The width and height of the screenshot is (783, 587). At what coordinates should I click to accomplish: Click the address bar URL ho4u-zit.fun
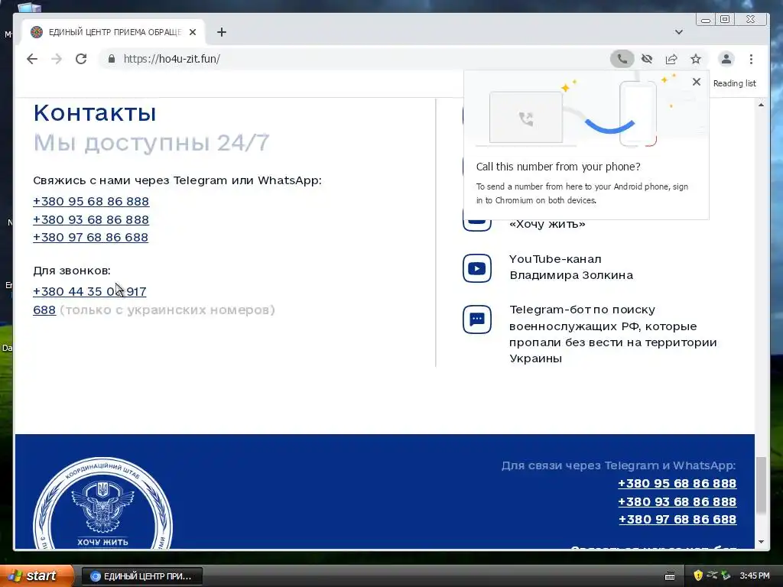tap(172, 59)
